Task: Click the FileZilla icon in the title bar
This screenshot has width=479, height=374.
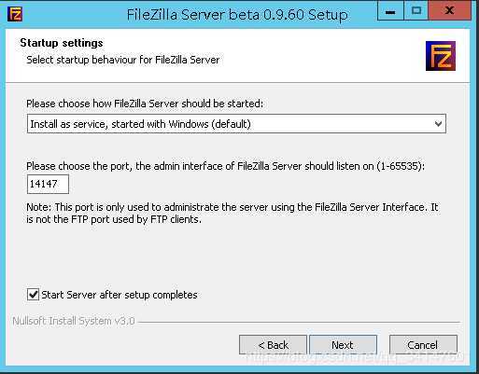Action: point(15,14)
